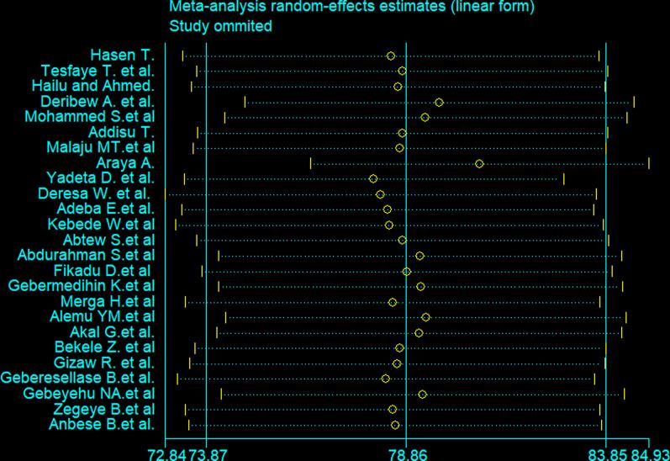Screen dimensions: 670x461
Task: Select the 'Malaju MT.et al' label
Action: point(100,147)
